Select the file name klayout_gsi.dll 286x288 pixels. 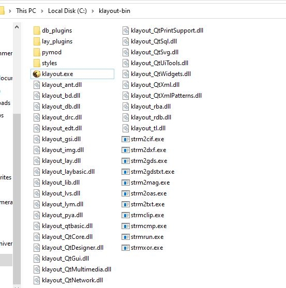(x=62, y=139)
